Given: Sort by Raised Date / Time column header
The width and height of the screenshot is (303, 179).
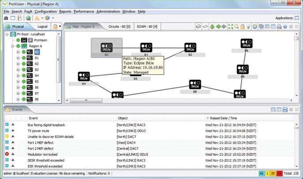Looking at the screenshot, I should coord(223,118).
